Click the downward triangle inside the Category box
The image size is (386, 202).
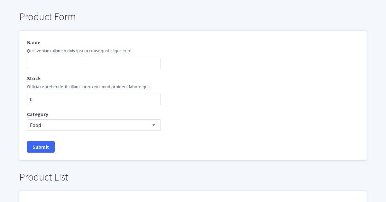click(x=153, y=125)
